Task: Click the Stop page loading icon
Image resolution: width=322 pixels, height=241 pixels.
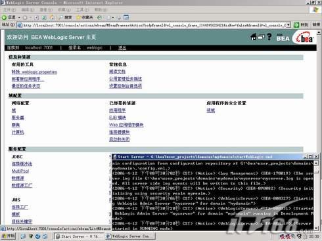Action: pos(37,18)
